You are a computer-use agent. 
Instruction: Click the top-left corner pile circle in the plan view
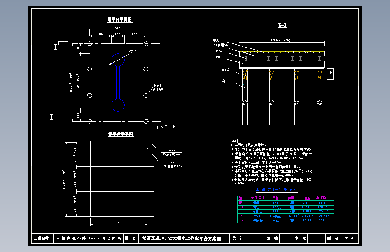click(90, 43)
